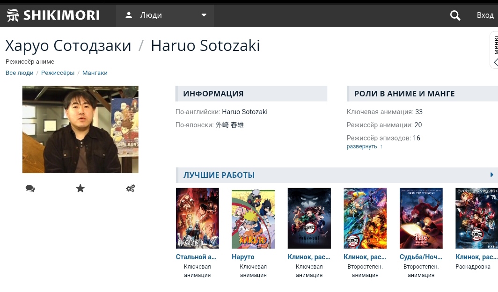Click the Вход login link

point(485,15)
